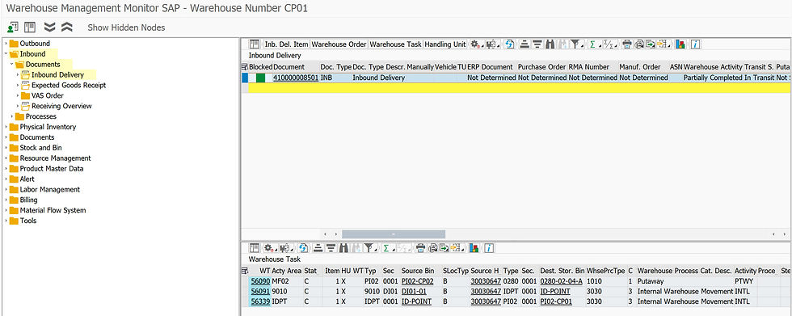This screenshot has height=316, width=792.
Task: Click the Handling Unit button
Action: [445, 44]
